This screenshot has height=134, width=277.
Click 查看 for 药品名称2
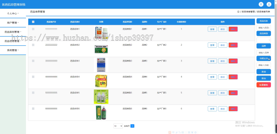coord(212,45)
